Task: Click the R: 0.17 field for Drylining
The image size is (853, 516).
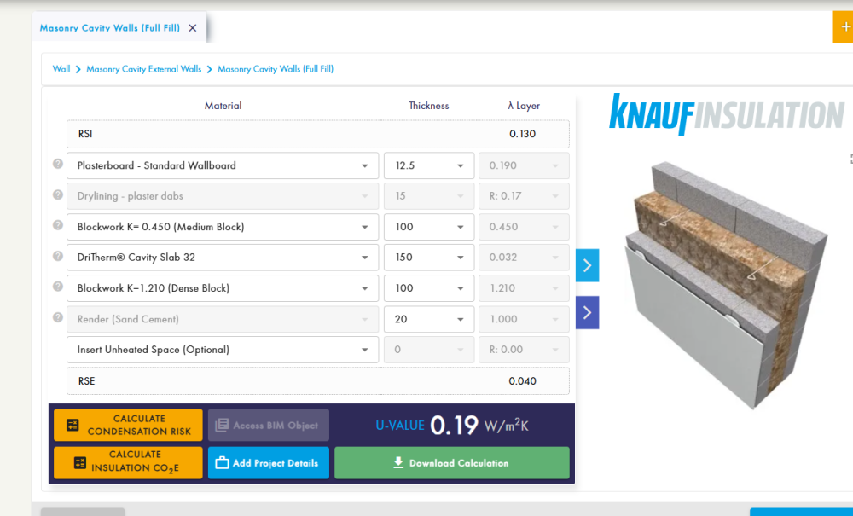Action: (x=524, y=196)
